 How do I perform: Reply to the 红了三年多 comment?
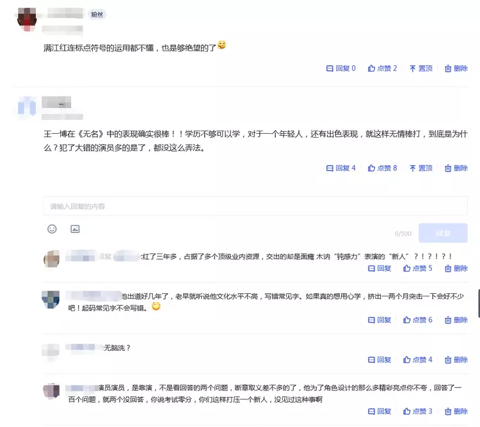(380, 269)
